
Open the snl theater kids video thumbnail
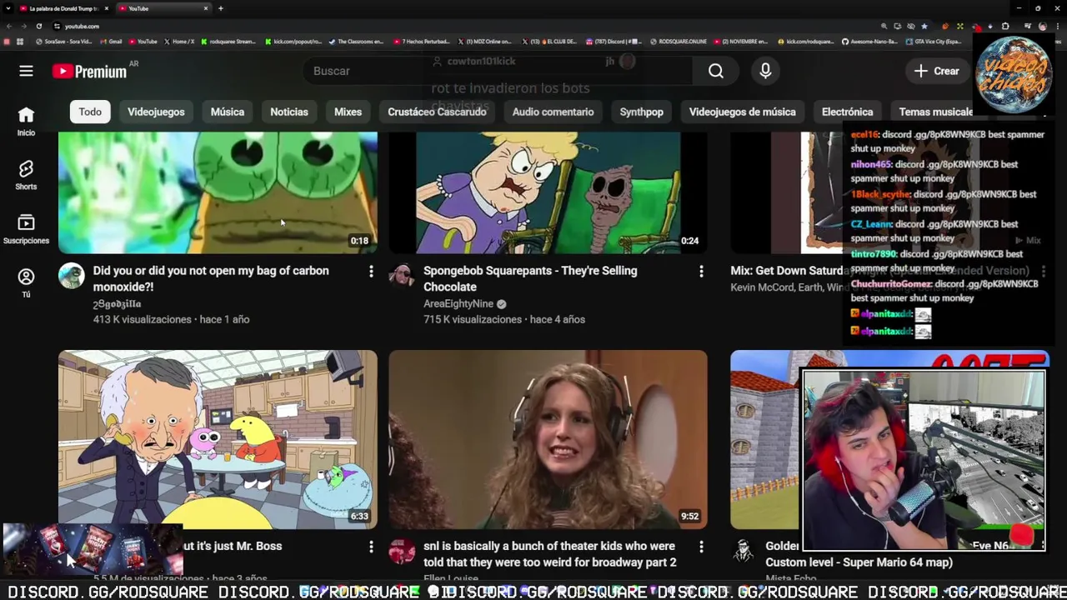(x=548, y=439)
